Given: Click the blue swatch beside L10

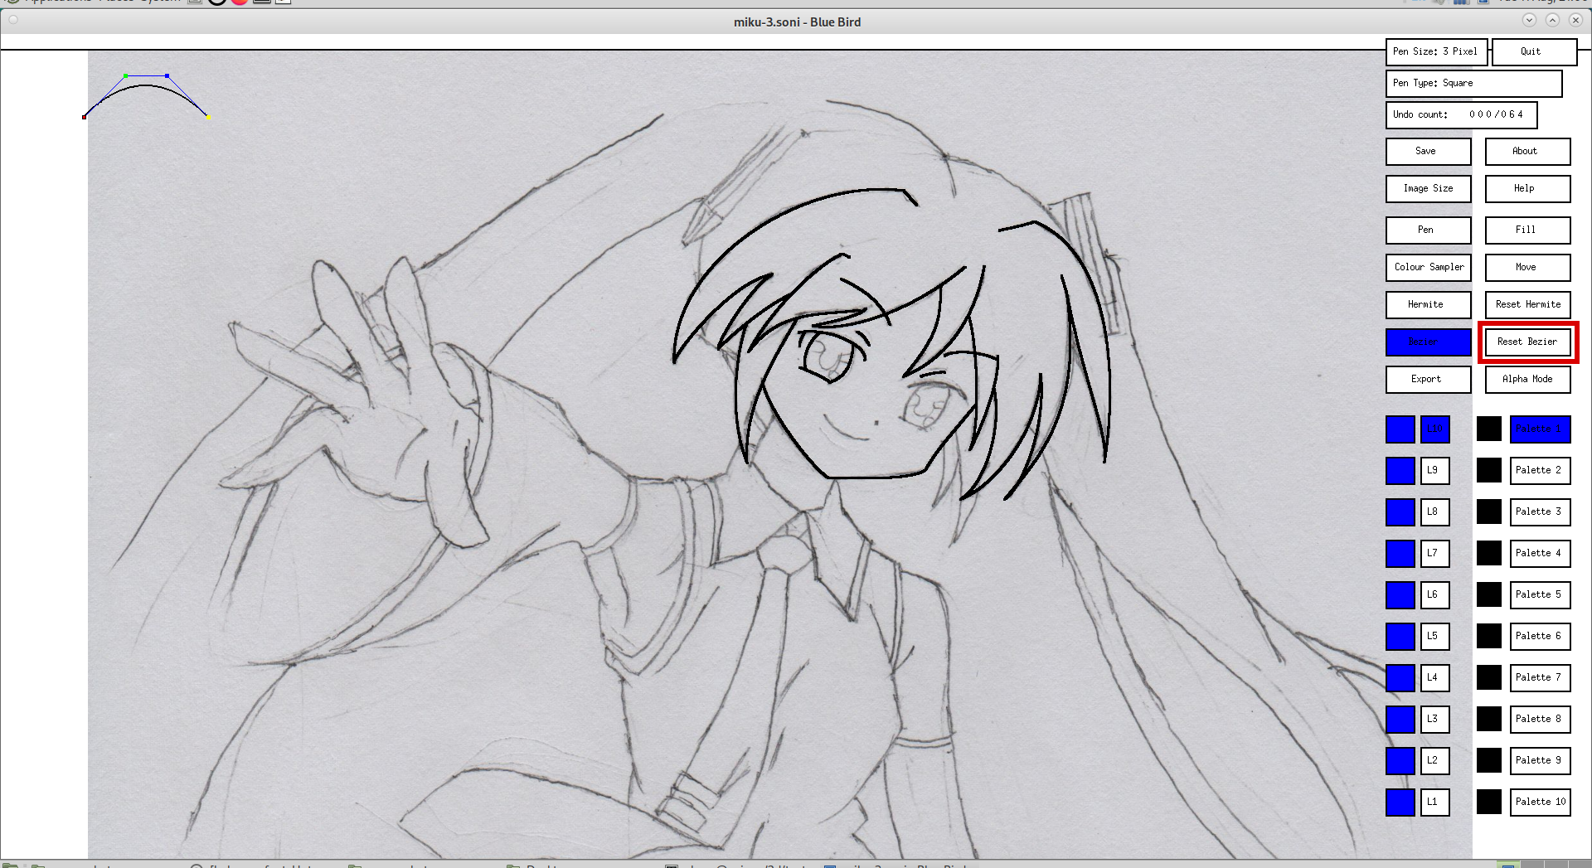Looking at the screenshot, I should tap(1400, 429).
